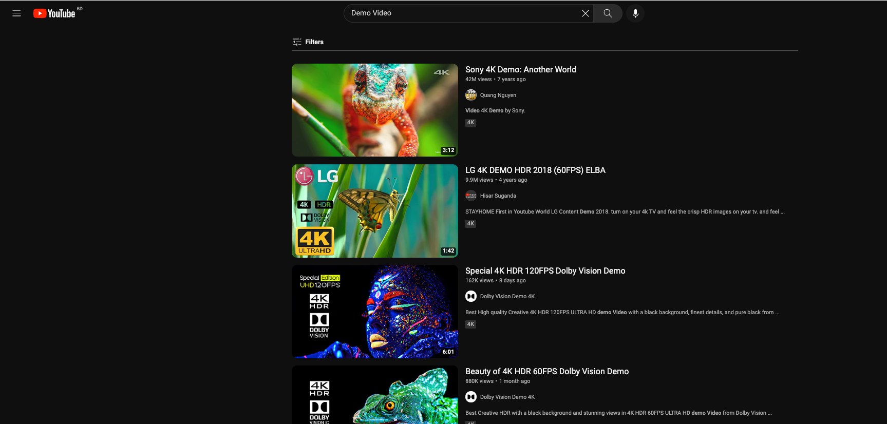Click the 6:01 duration label
The height and width of the screenshot is (424, 887).
[x=448, y=352]
